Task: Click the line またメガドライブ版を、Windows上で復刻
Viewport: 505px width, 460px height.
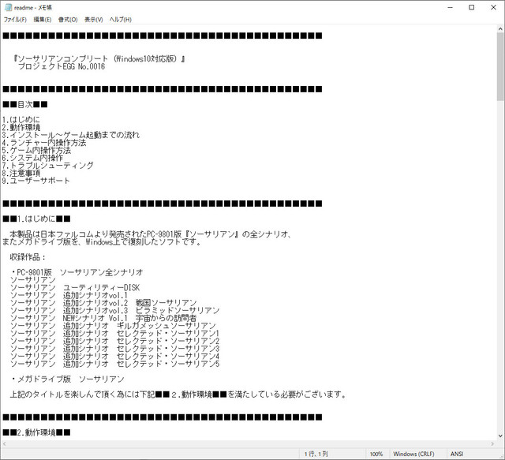Action: pos(102,242)
